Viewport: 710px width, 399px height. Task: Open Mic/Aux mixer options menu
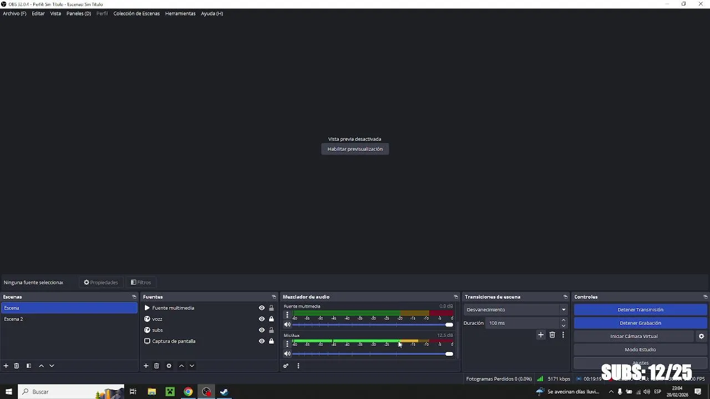[x=287, y=344]
